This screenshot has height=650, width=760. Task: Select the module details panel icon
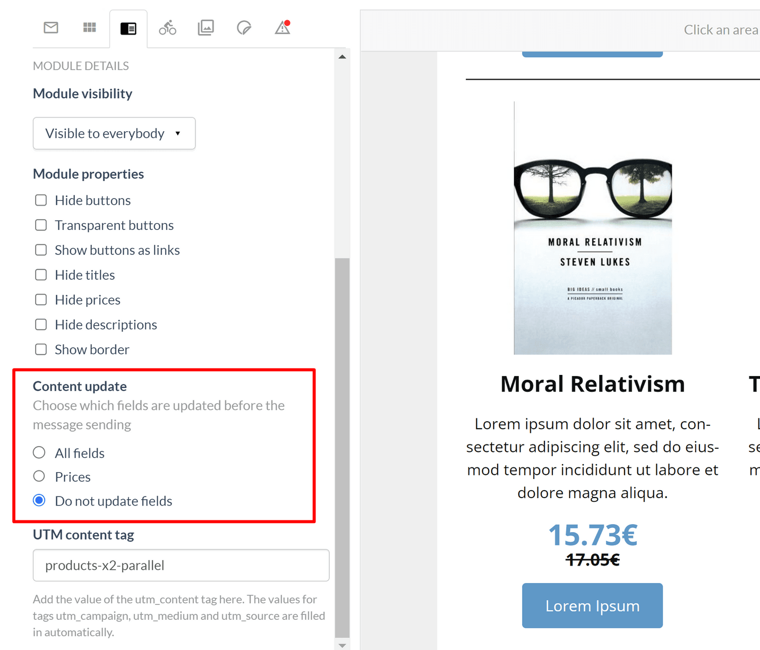point(129,29)
